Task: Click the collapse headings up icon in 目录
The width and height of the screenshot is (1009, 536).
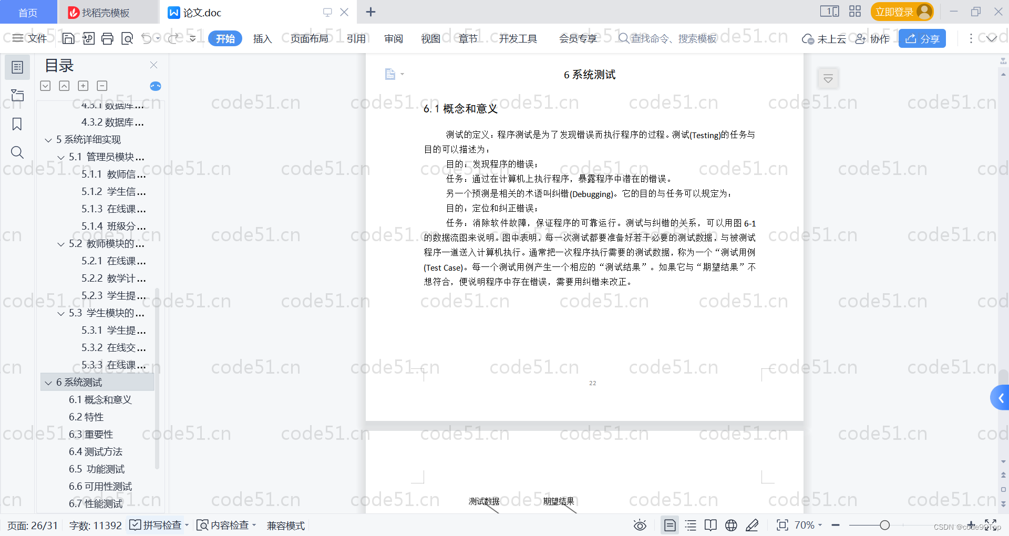Action: (x=64, y=86)
